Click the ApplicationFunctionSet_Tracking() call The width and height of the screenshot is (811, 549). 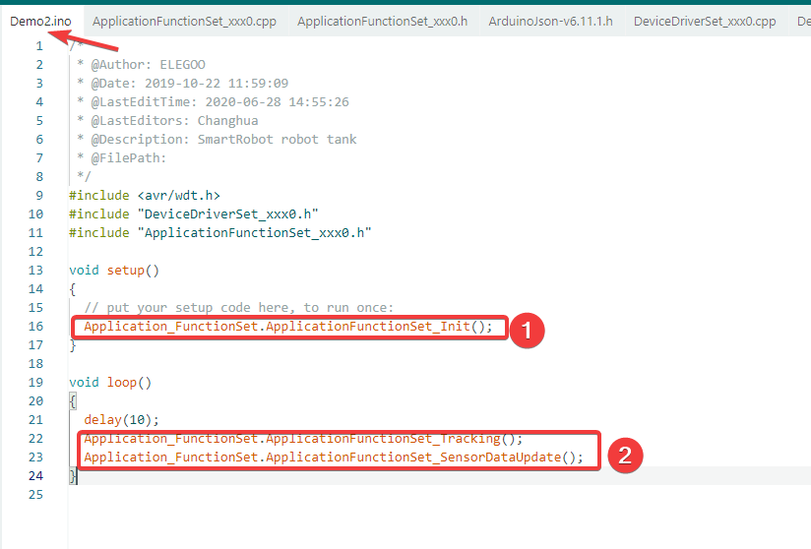coord(303,439)
